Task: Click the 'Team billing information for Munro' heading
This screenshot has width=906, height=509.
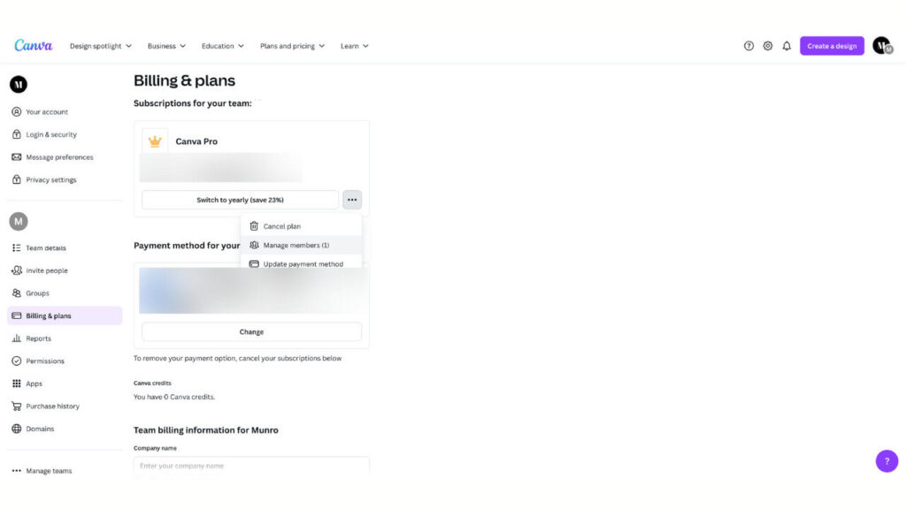Action: click(205, 430)
